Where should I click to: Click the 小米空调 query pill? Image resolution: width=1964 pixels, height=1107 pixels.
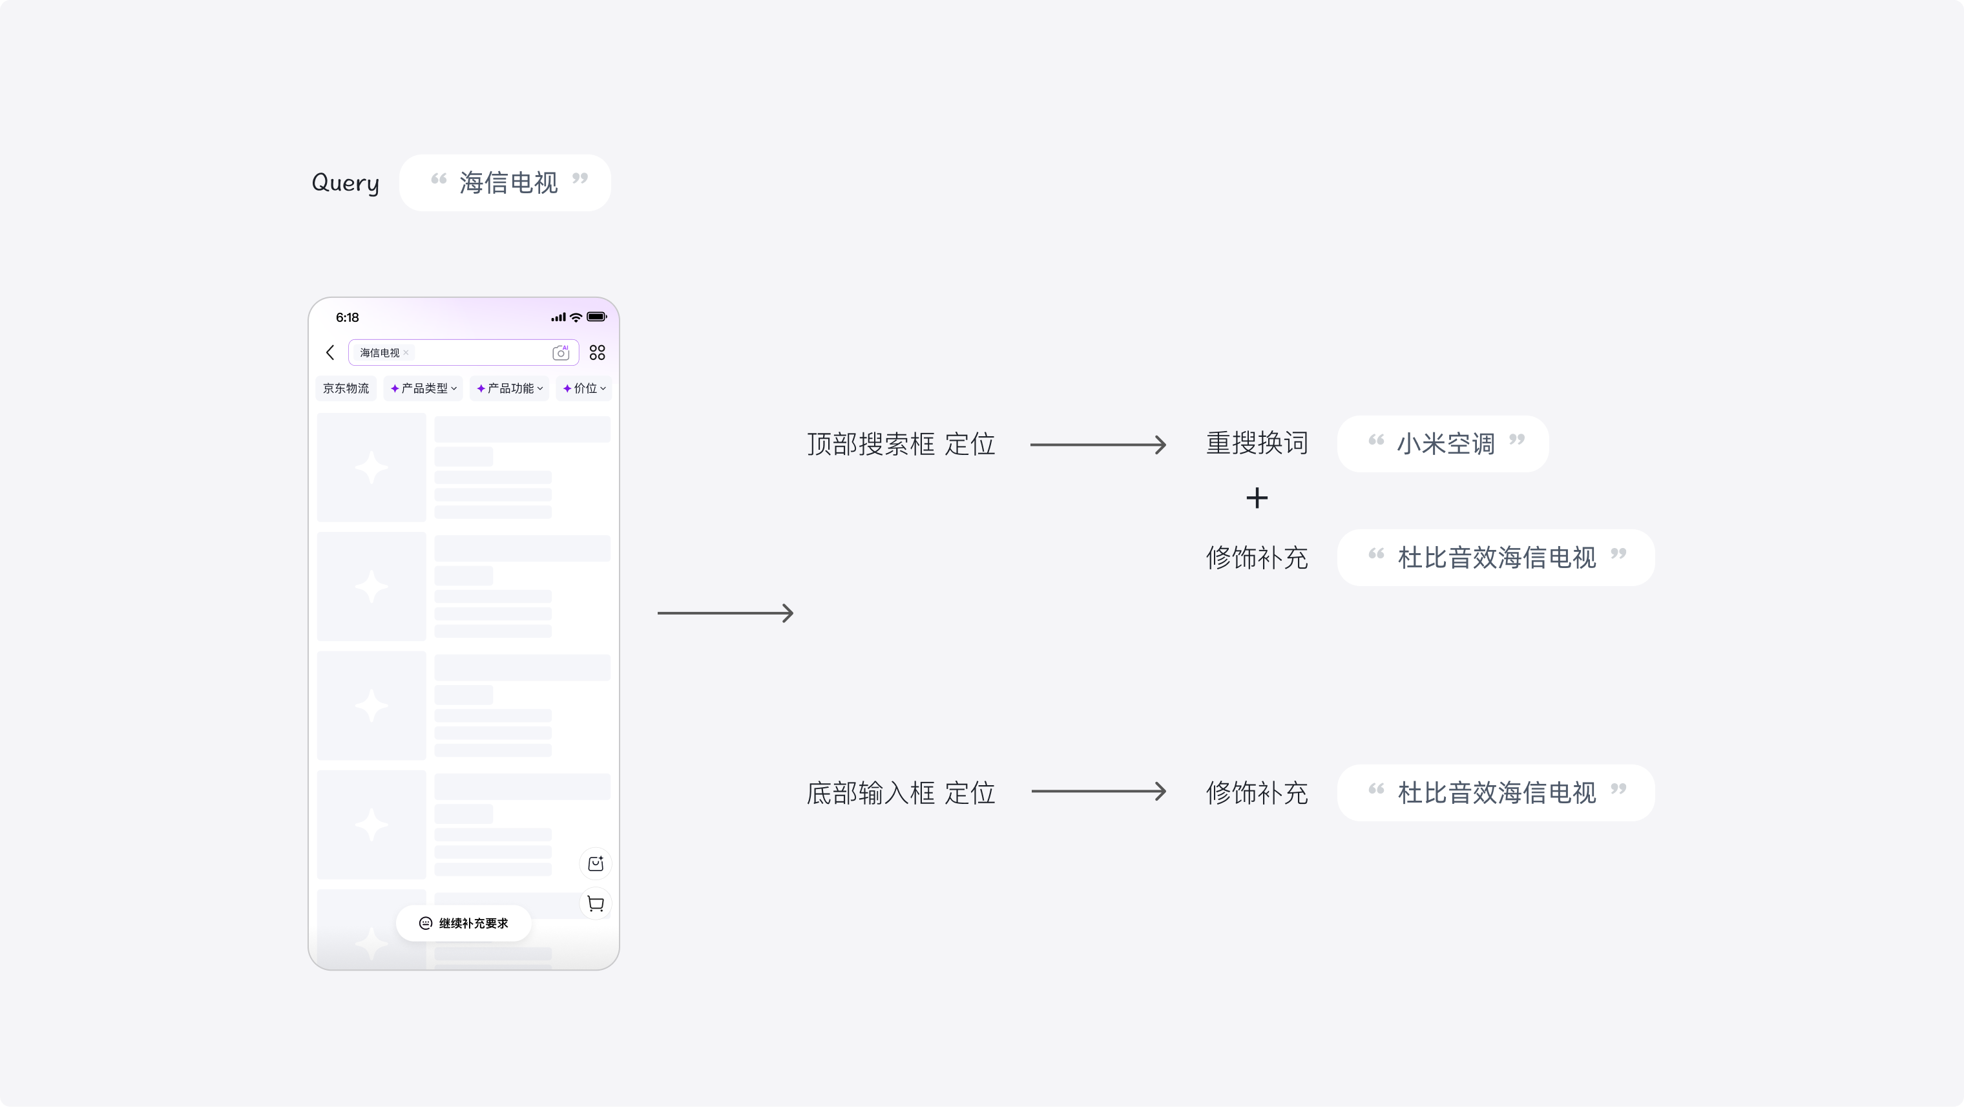(1443, 444)
